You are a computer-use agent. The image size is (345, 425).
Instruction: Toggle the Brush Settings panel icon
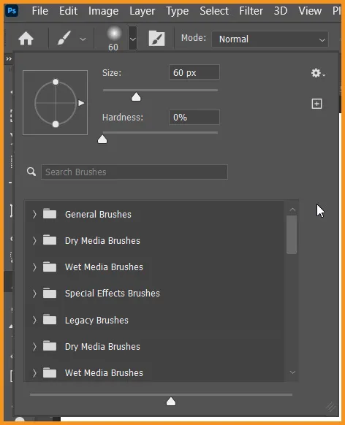[x=156, y=38]
